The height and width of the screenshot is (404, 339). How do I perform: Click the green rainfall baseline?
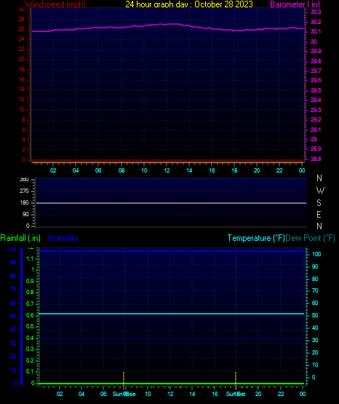click(171, 384)
